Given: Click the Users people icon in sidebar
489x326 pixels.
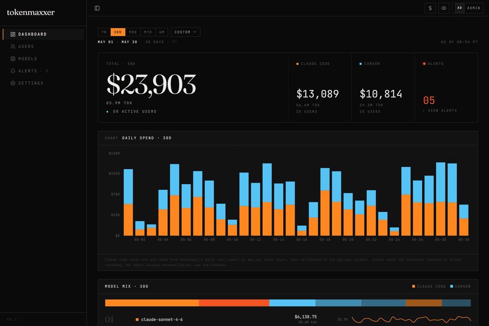Looking at the screenshot, I should (x=13, y=46).
